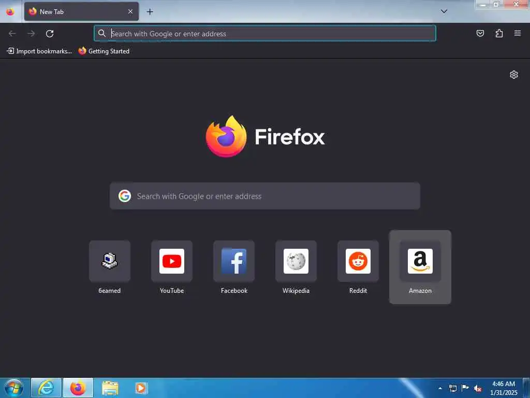
Task: Open the list all tabs chevron
Action: 444,11
